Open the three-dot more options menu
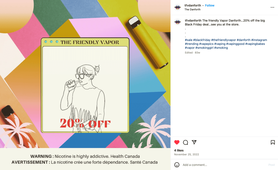This screenshot has height=170, width=278. click(272, 7)
